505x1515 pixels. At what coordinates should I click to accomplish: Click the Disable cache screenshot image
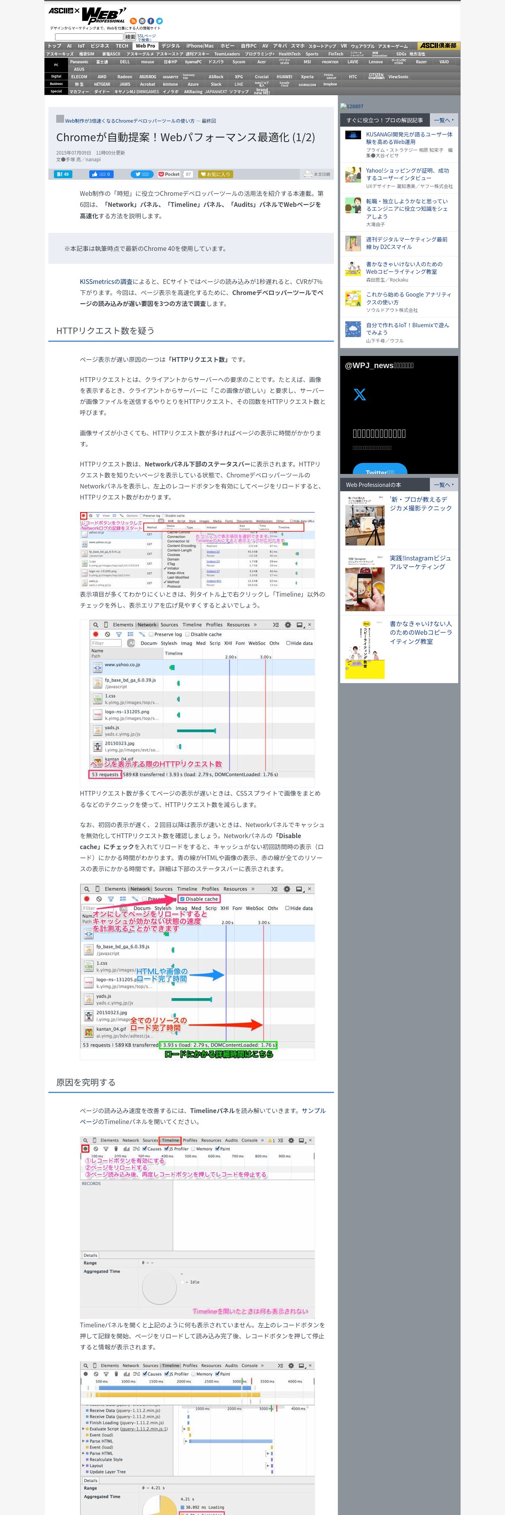point(197,971)
